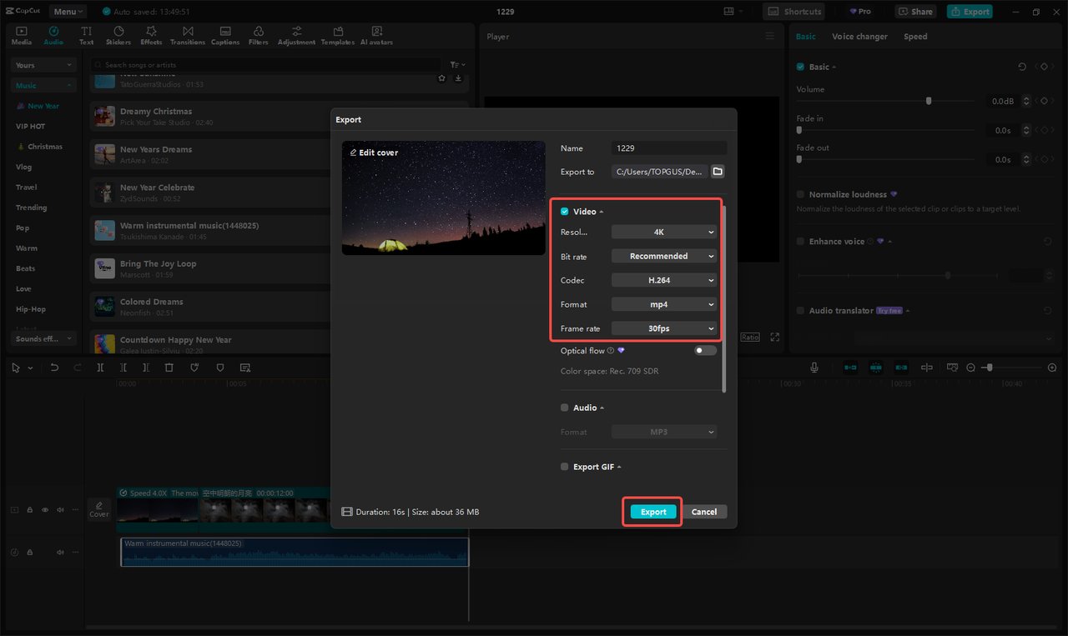Click the Export button in the dialog

pos(653,512)
